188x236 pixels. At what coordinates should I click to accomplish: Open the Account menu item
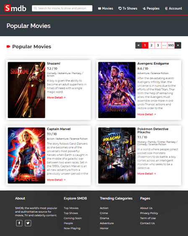click(x=173, y=8)
